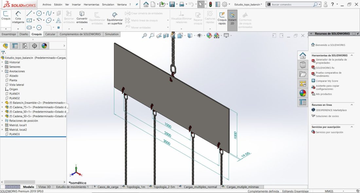The height and width of the screenshot is (193, 360).
Task: Open the Herramientas menu
Action: pos(91,4)
